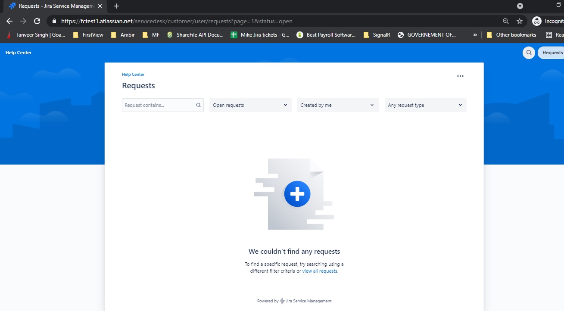
Task: Click the view all requests link
Action: [x=320, y=271]
